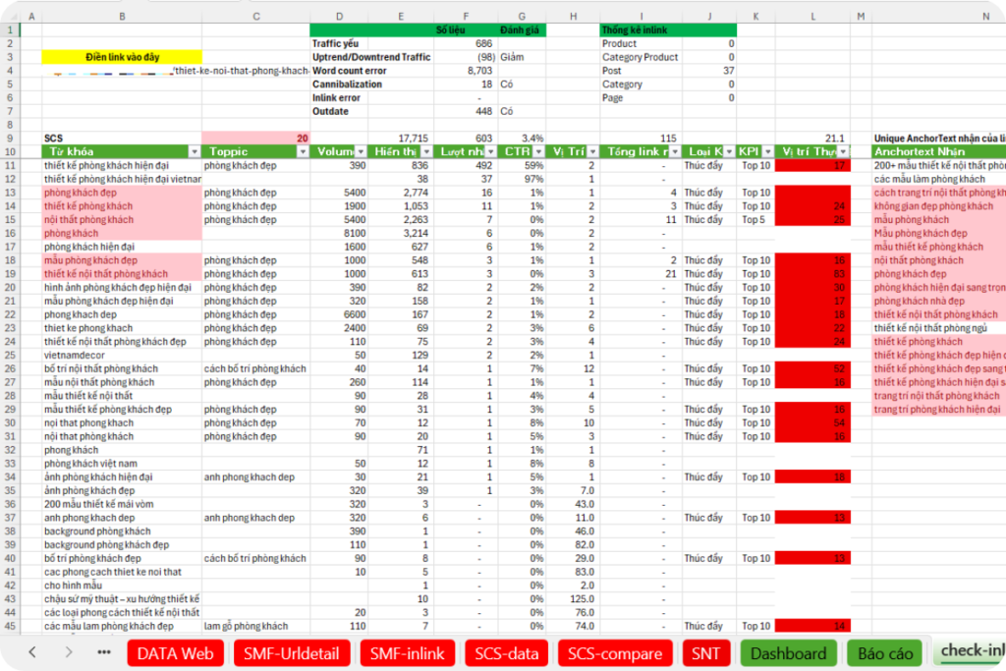Open the Volume column filter dropdown

coord(361,152)
